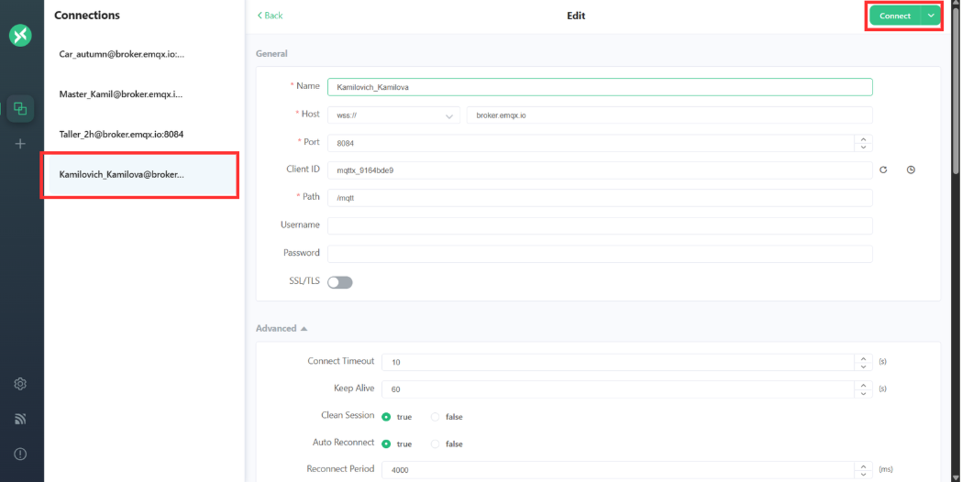Decrease the Port value
Screen dimensions: 962x482
tap(863, 148)
